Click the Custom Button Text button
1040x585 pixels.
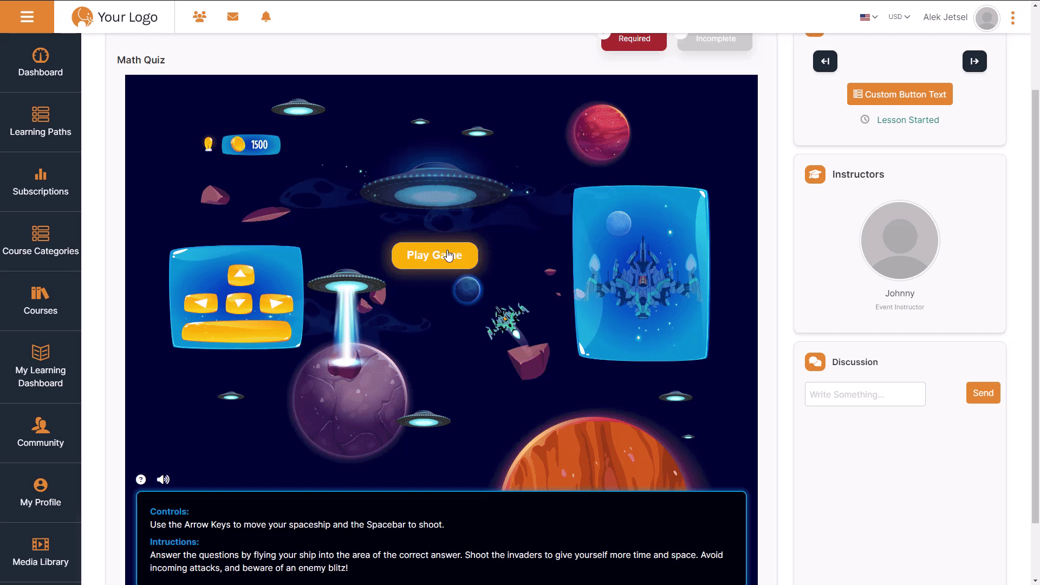tap(900, 94)
